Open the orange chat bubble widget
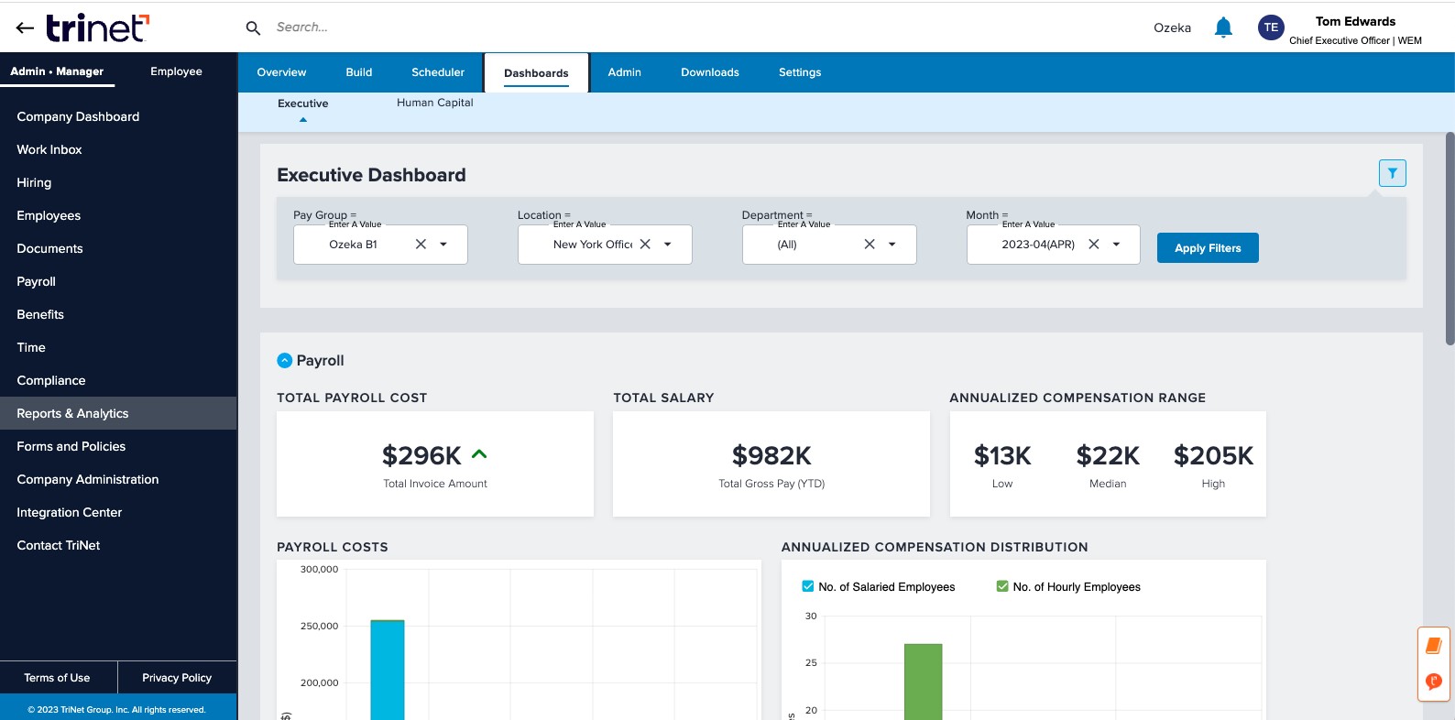 [x=1434, y=682]
